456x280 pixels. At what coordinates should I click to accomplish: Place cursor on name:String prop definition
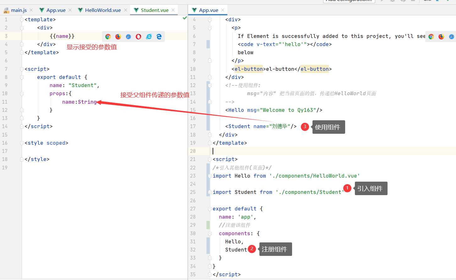[x=79, y=102]
